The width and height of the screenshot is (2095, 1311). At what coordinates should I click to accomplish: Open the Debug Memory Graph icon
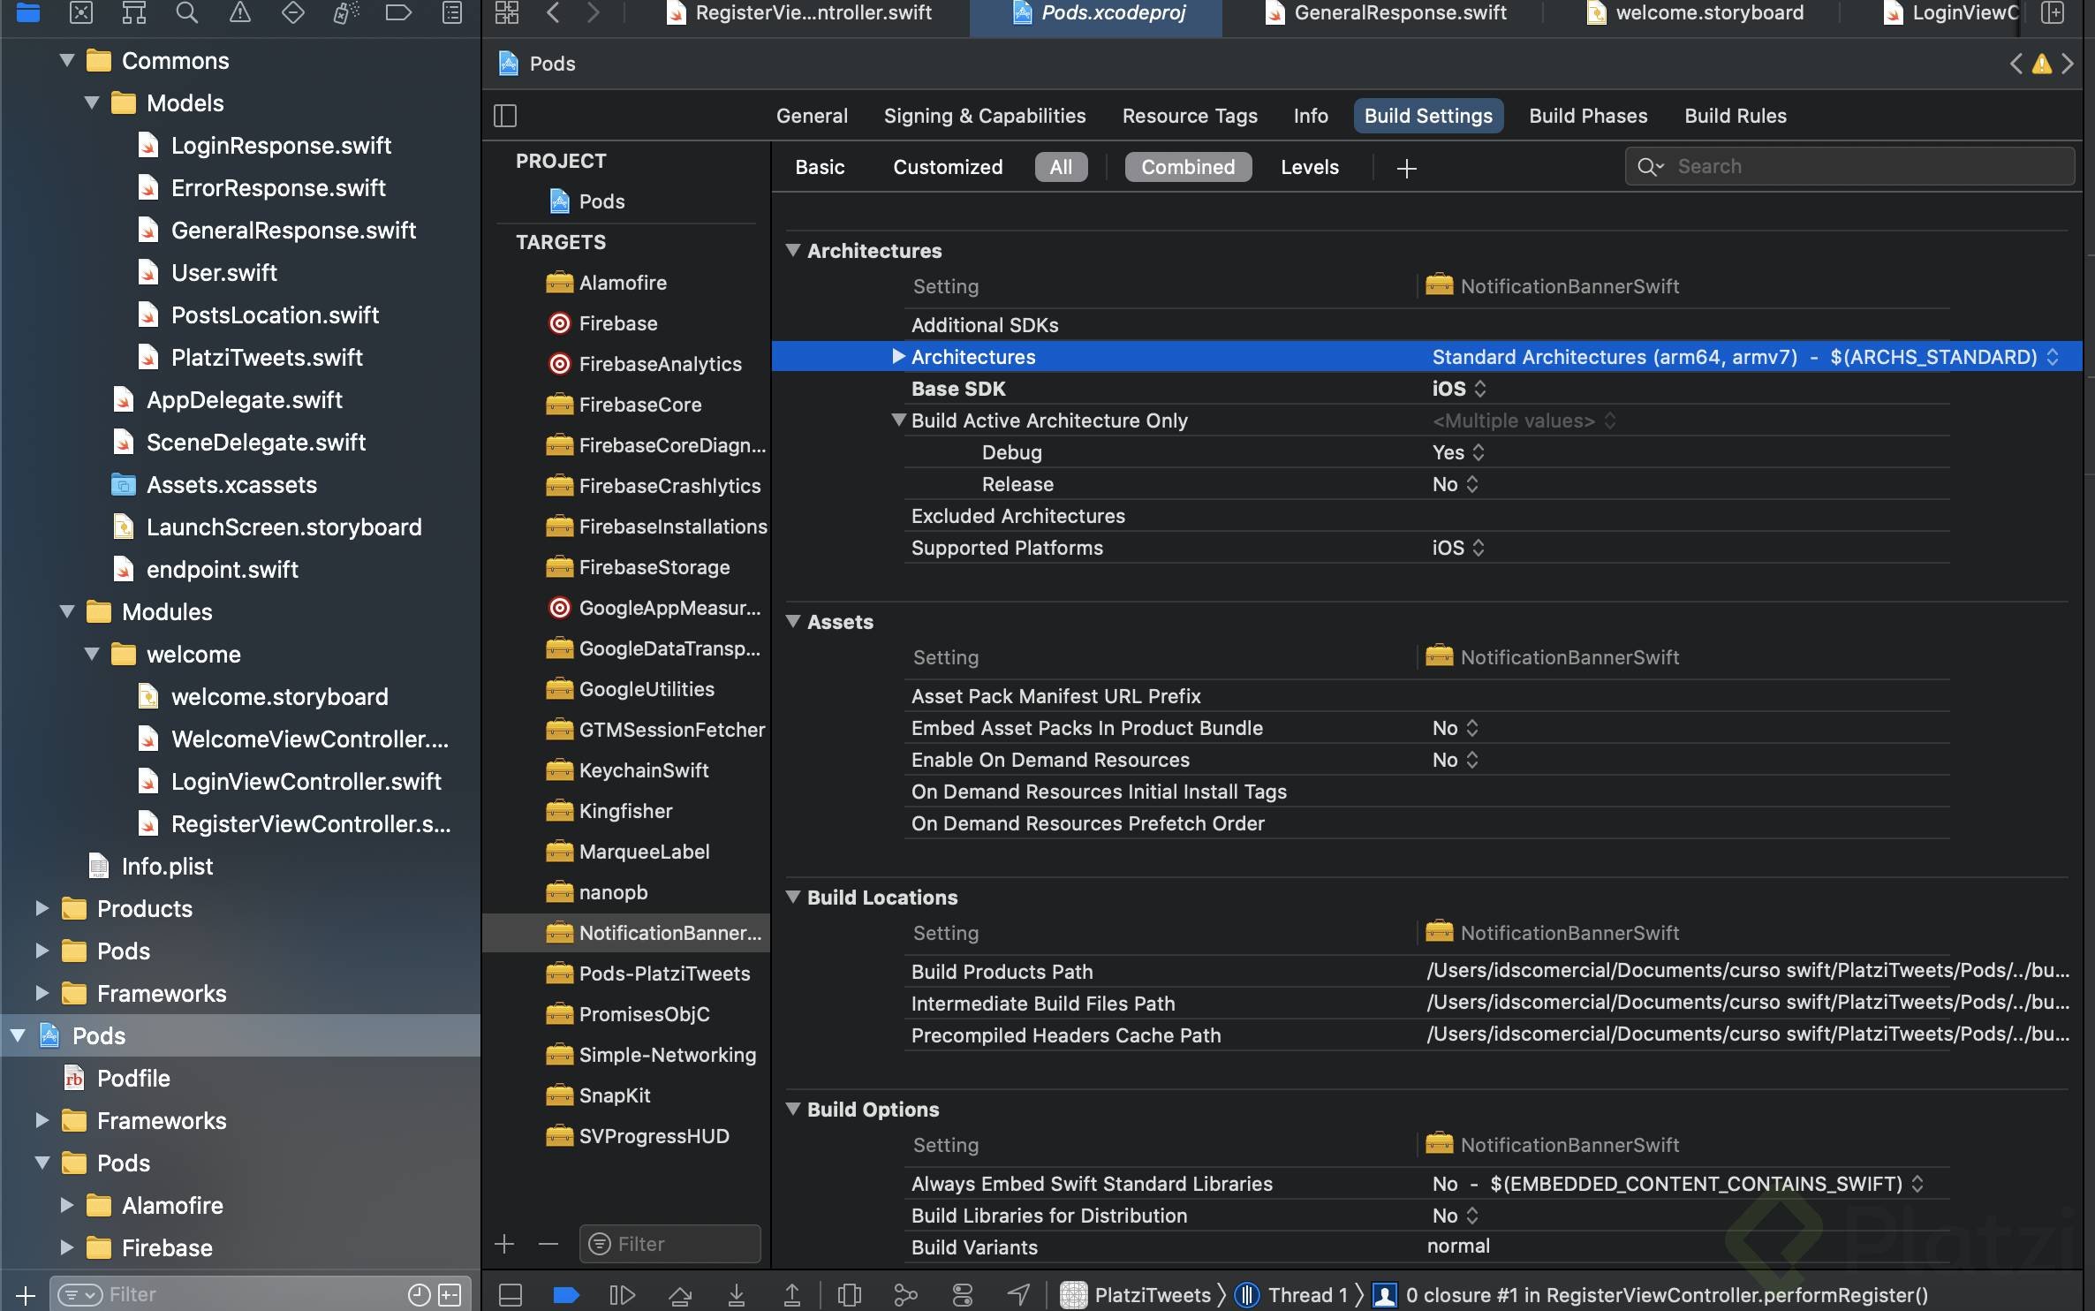(x=905, y=1295)
